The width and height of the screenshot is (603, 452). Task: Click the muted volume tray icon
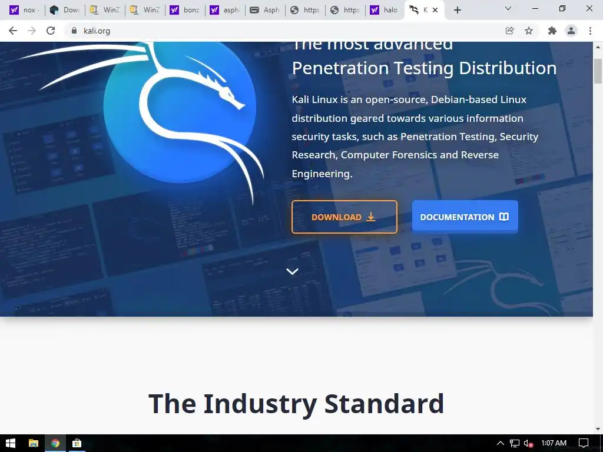coord(528,443)
